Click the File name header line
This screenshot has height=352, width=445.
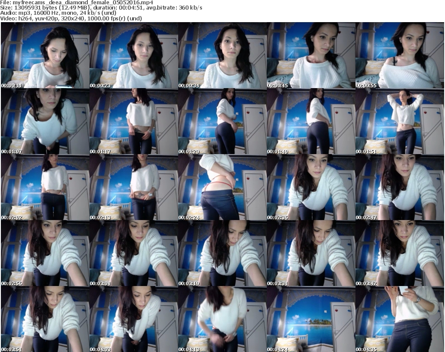pyautogui.click(x=76, y=3)
